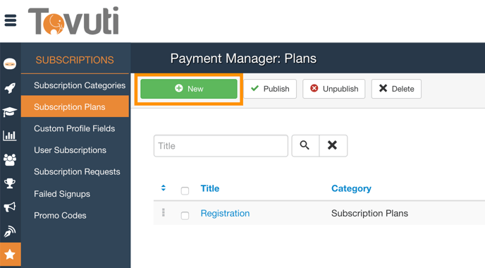Click the green New button
This screenshot has width=485, height=268.
point(189,89)
